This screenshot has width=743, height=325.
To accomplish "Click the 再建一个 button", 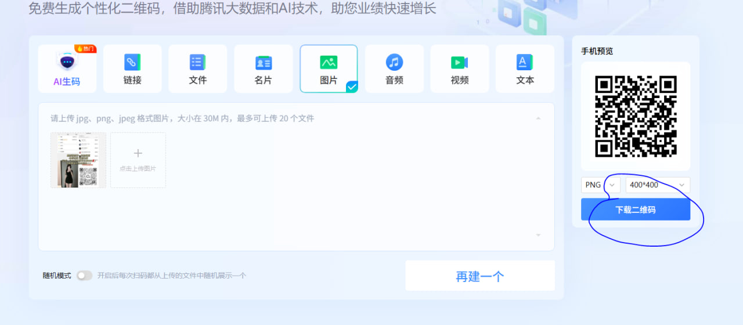I will pos(480,276).
